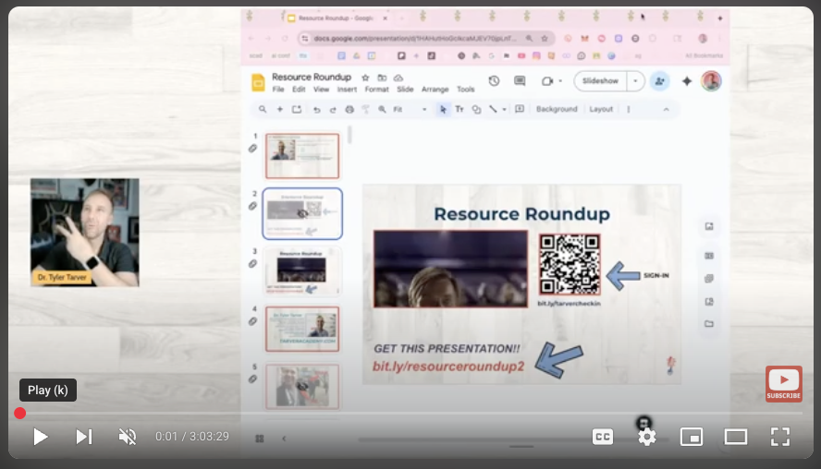821x469 pixels.
Task: Click the add comment toolbar icon
Action: tap(520, 109)
